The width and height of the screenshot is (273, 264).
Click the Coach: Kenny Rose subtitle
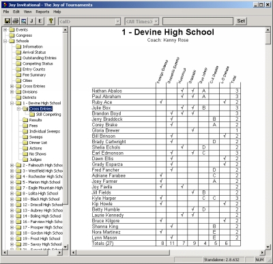[168, 40]
